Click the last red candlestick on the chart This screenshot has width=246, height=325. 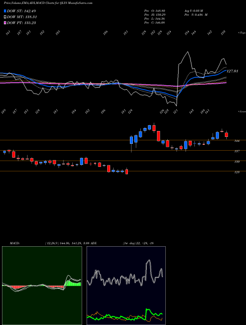[x=226, y=135]
